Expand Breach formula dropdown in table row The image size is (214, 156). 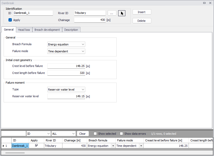pyautogui.click(x=113, y=146)
